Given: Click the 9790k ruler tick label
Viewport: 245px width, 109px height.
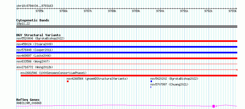Looking at the screenshot, I should point(160,11).
